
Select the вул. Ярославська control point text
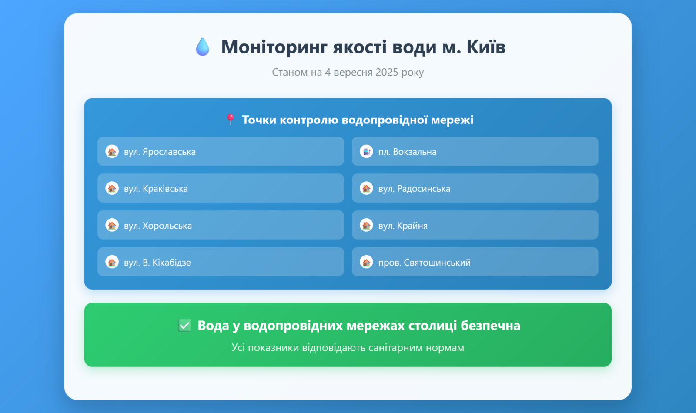pos(160,152)
